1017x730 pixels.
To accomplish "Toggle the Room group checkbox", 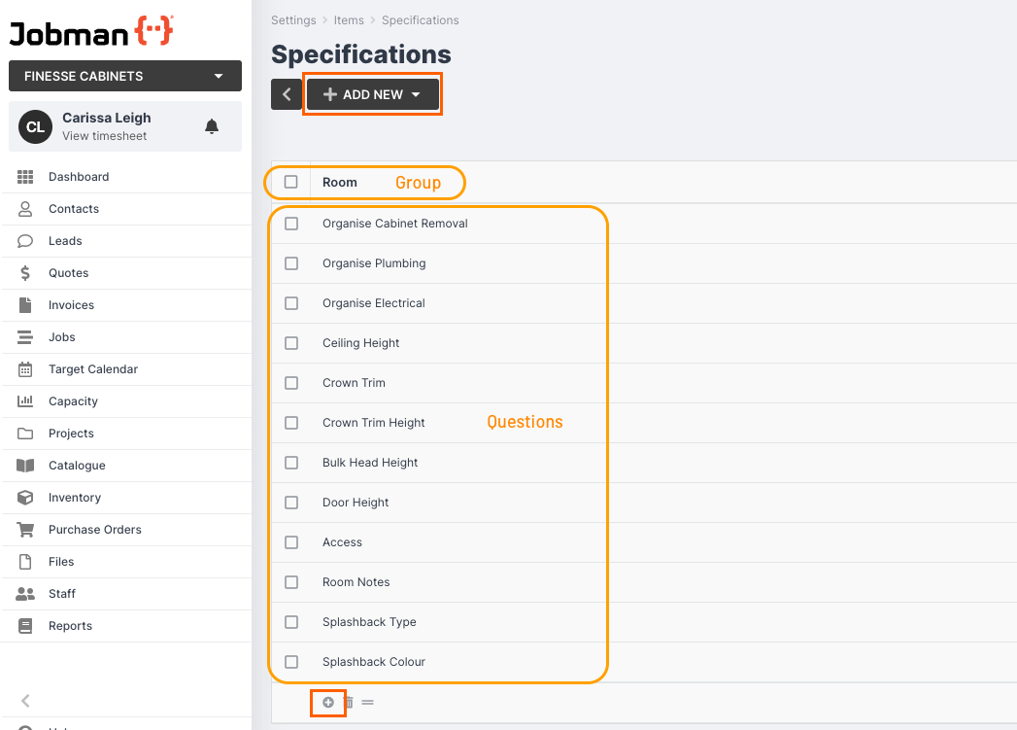I will tap(291, 183).
